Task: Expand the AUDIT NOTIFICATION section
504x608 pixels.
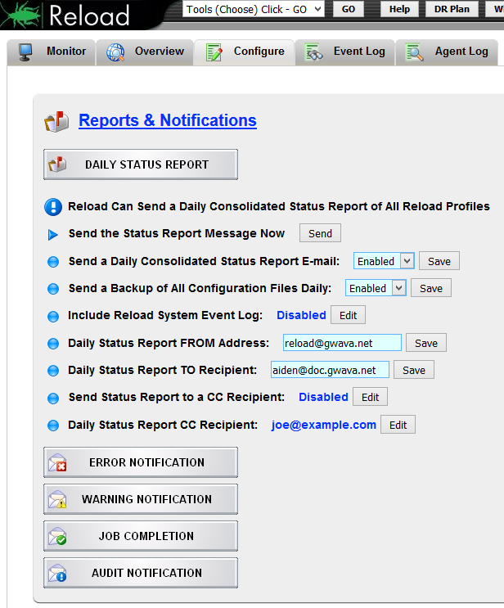Action: (141, 573)
